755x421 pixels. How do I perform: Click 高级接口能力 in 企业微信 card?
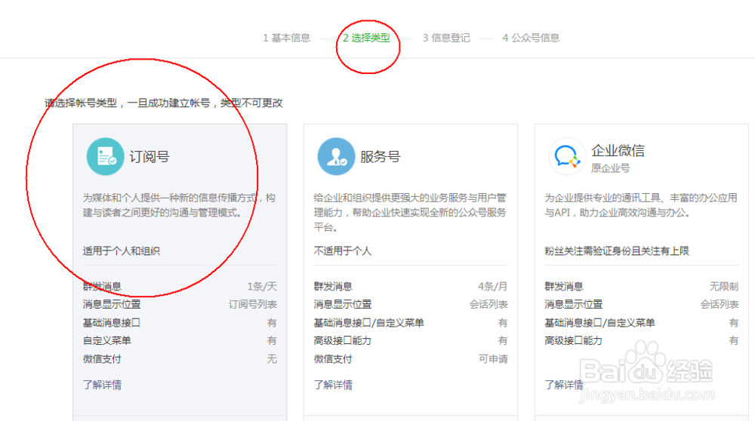(x=573, y=341)
